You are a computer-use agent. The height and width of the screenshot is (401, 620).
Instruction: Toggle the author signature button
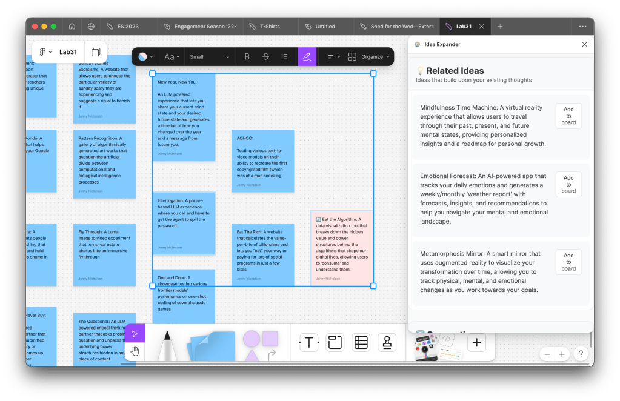[307, 57]
